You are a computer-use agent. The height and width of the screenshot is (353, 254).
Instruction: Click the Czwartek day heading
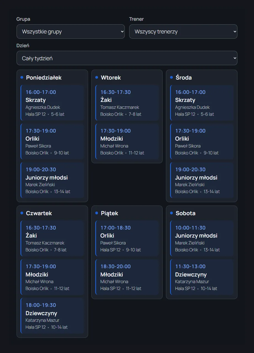pos(39,213)
